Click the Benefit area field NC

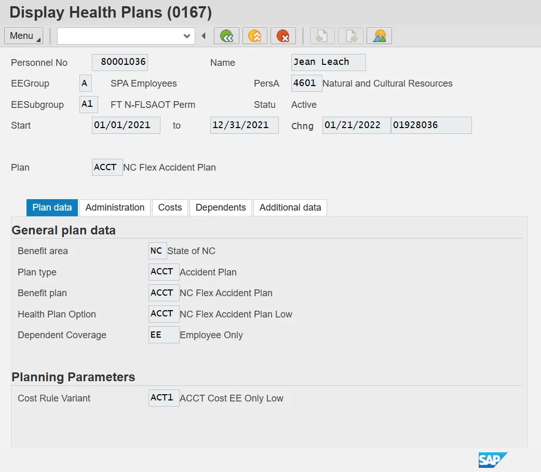point(158,251)
